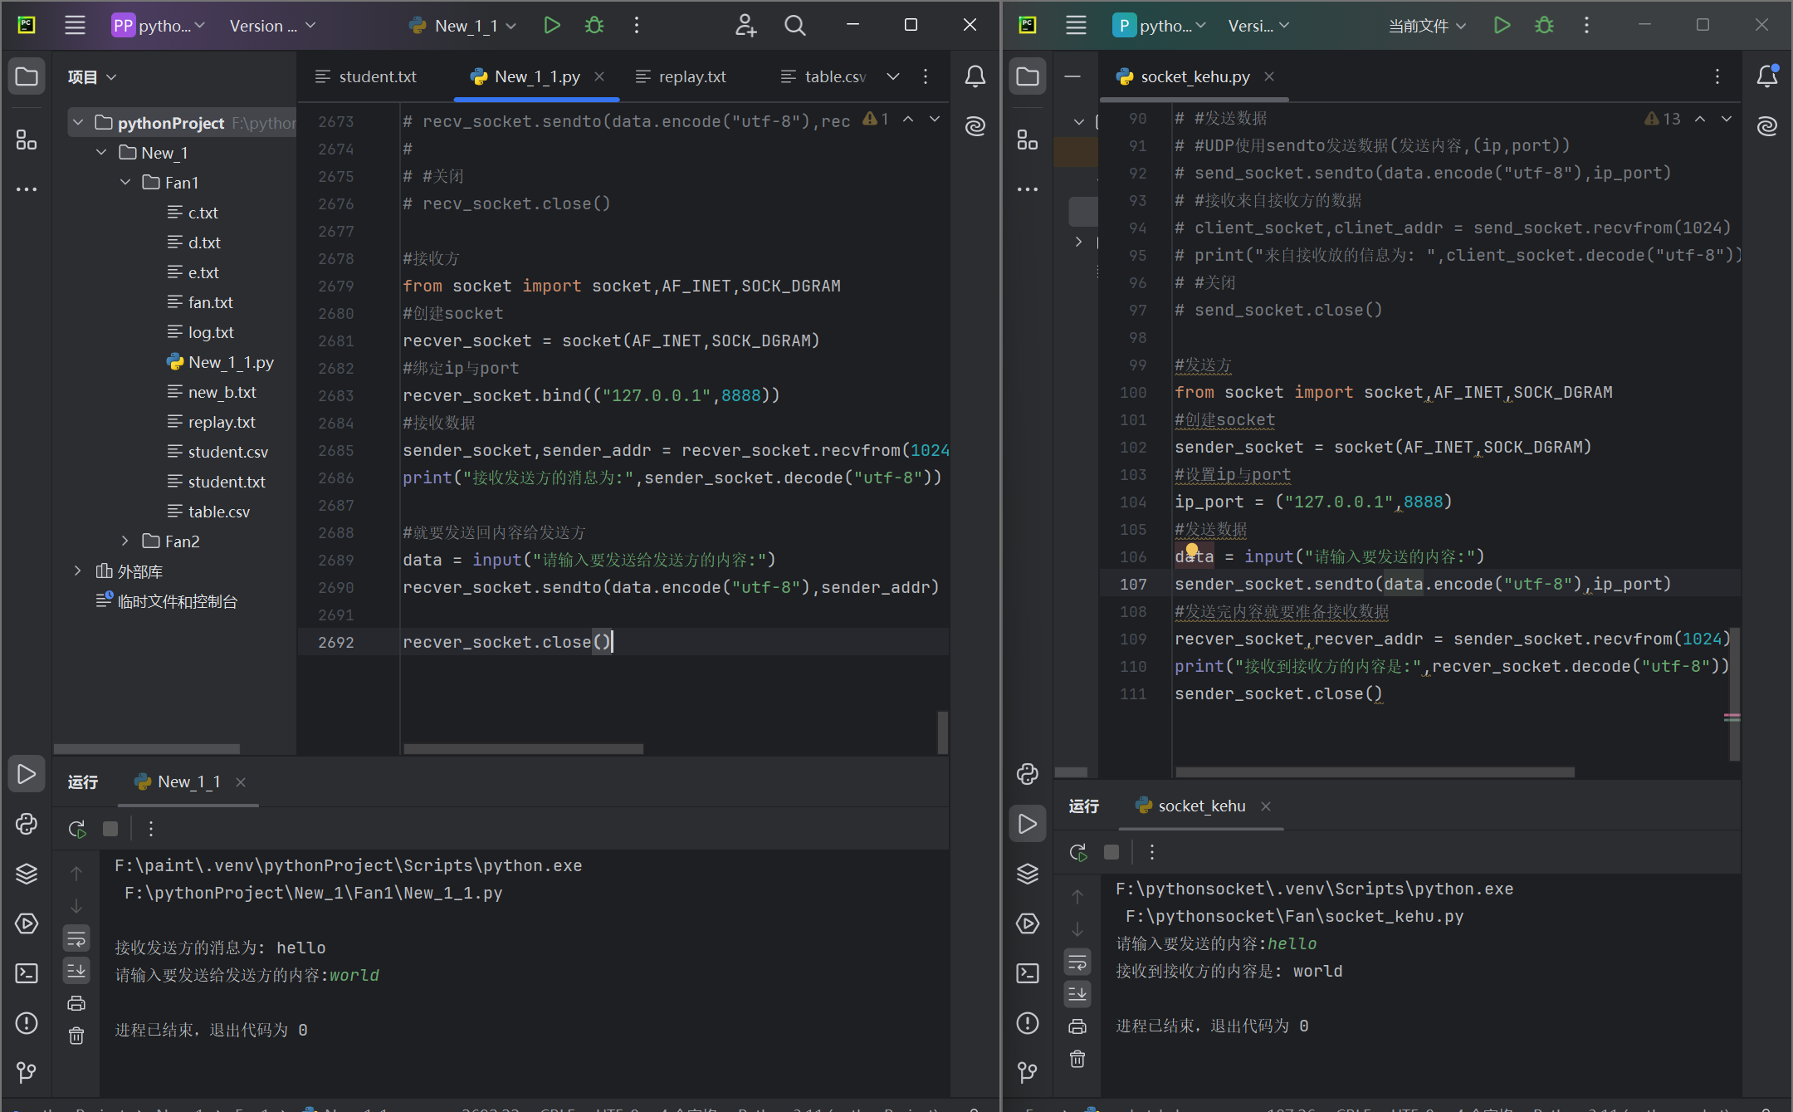Open Git version control tool in right window
This screenshot has width=1793, height=1112.
1028,1072
